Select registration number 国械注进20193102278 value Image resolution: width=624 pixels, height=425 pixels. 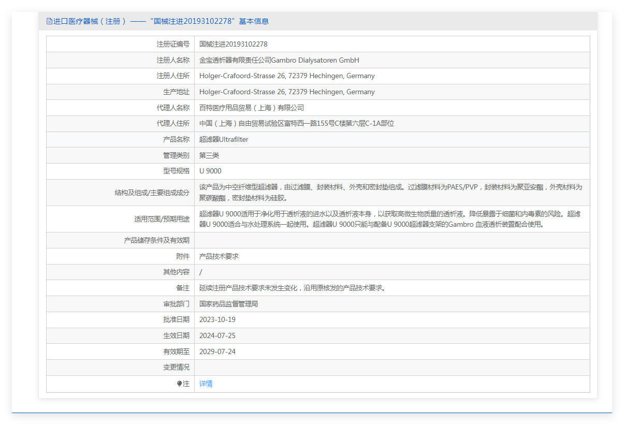pyautogui.click(x=234, y=44)
